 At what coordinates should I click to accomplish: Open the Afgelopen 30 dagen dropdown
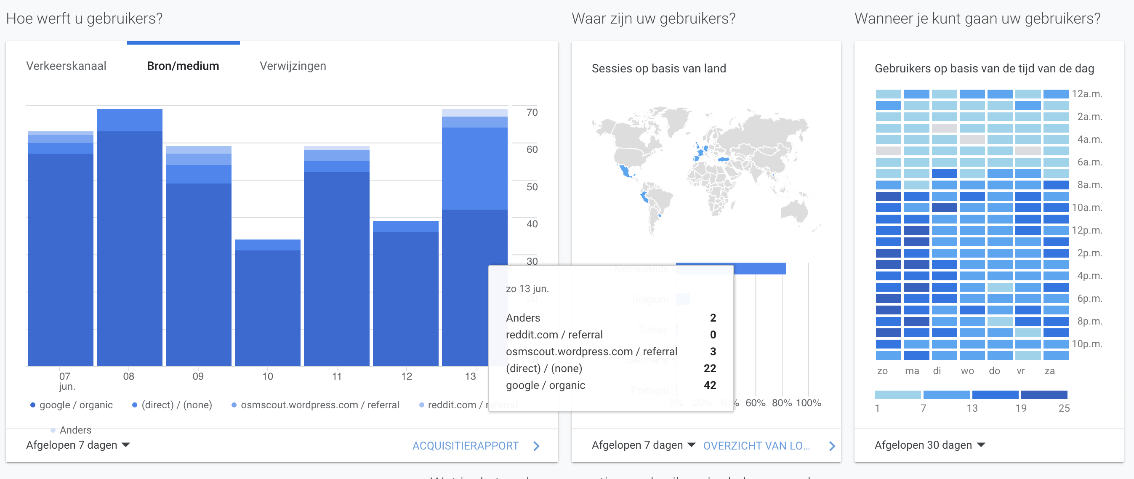tap(930, 445)
